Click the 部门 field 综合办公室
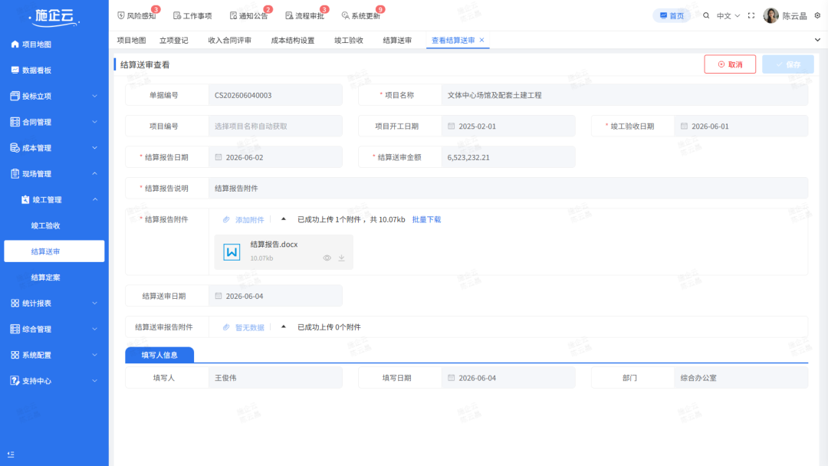Screen dimensions: 828x466 point(741,378)
